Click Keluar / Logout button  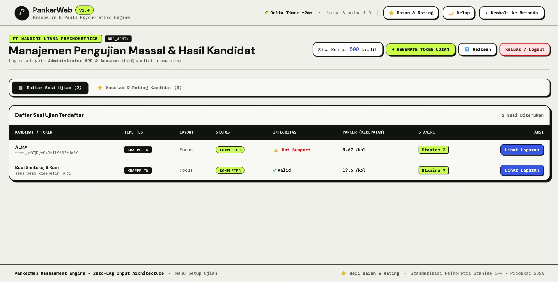(x=525, y=49)
